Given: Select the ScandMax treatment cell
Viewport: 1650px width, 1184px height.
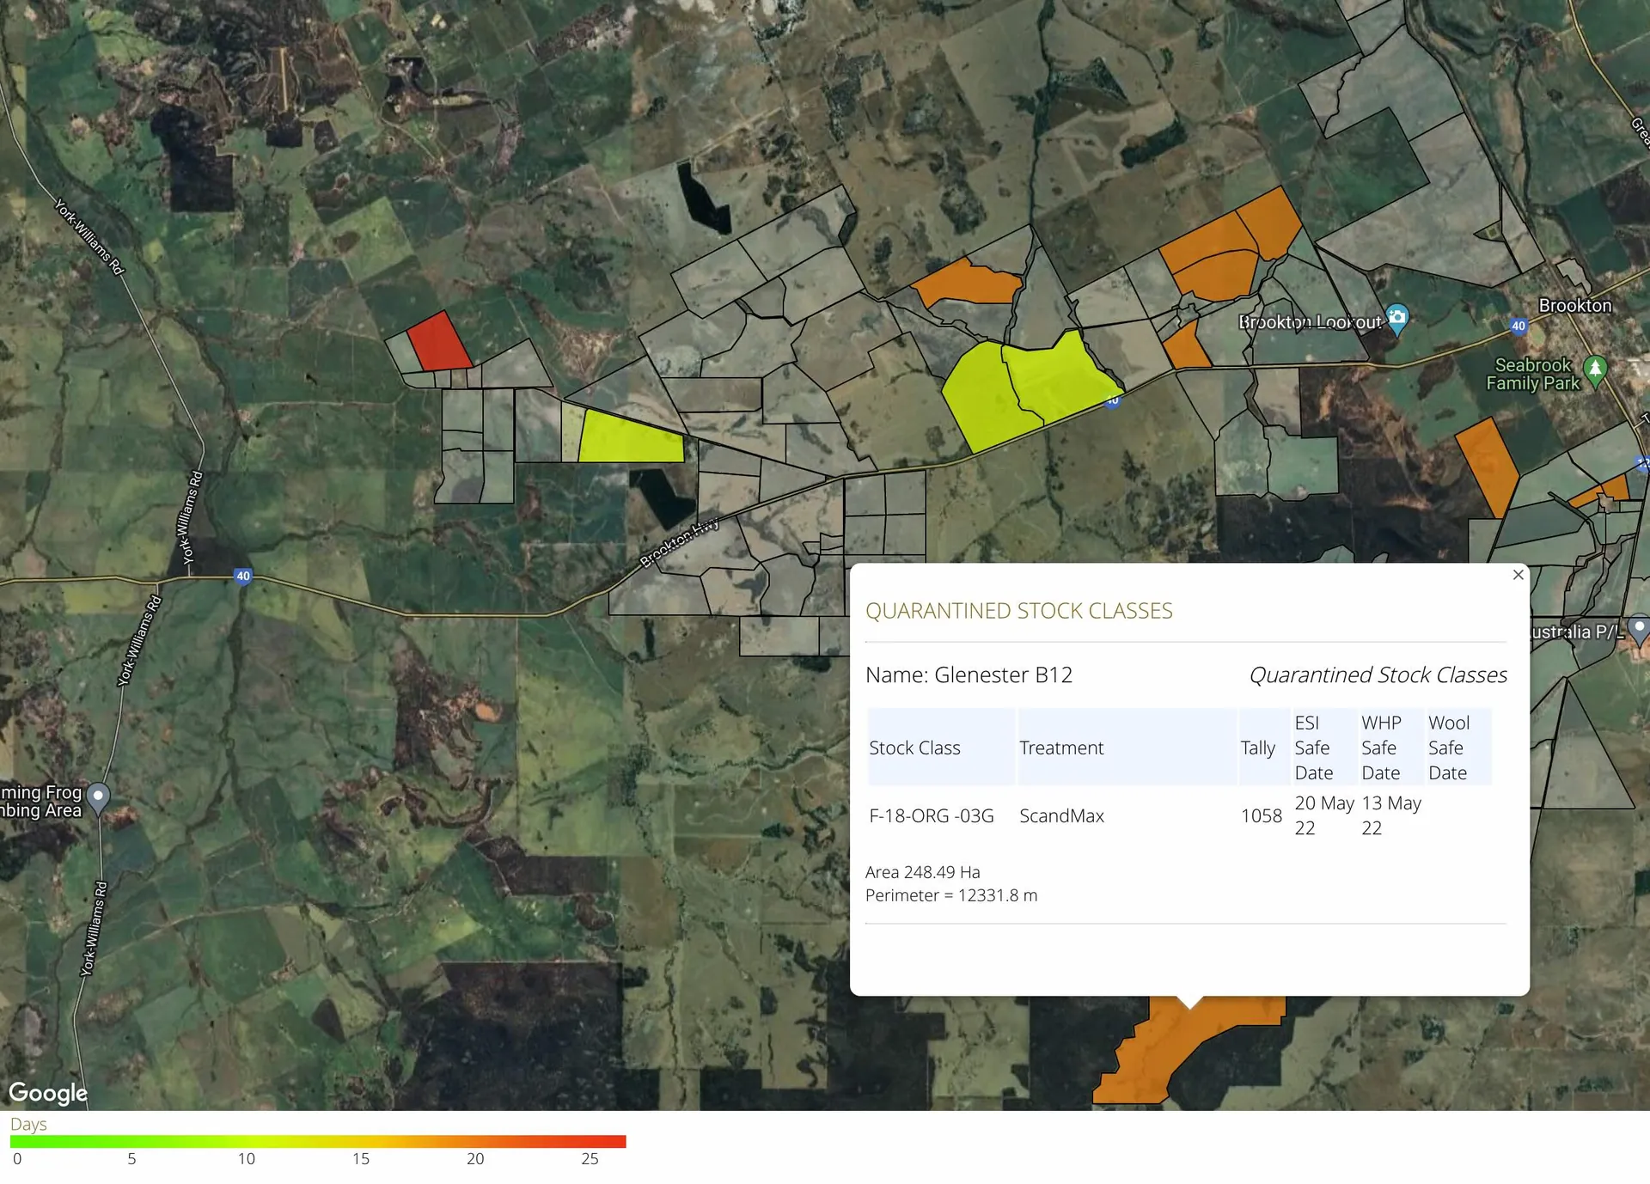Looking at the screenshot, I should tap(1061, 815).
